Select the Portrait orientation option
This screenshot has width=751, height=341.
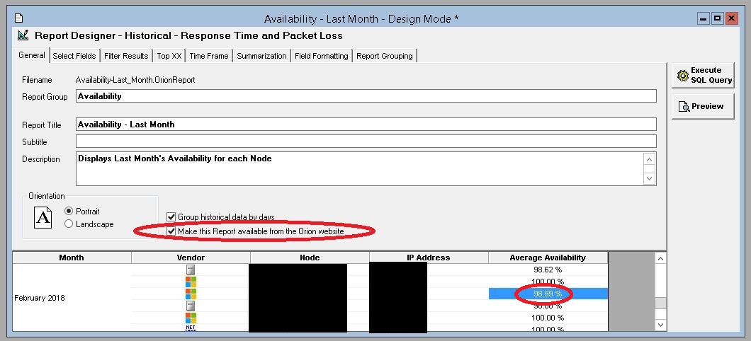pos(69,211)
